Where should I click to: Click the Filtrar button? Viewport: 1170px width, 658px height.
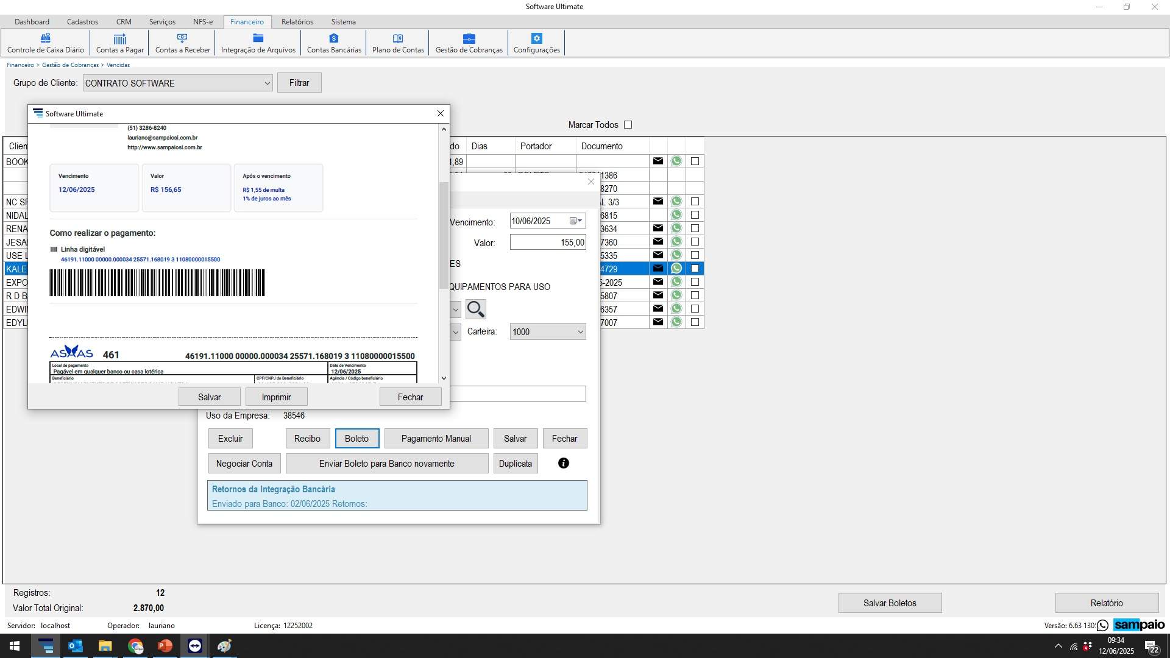click(299, 83)
